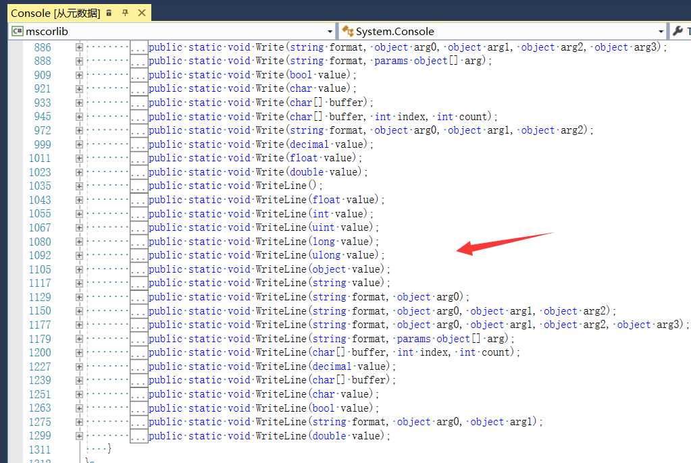The height and width of the screenshot is (463, 691).
Task: Expand collapsed region at line 1263
Action: (79, 408)
